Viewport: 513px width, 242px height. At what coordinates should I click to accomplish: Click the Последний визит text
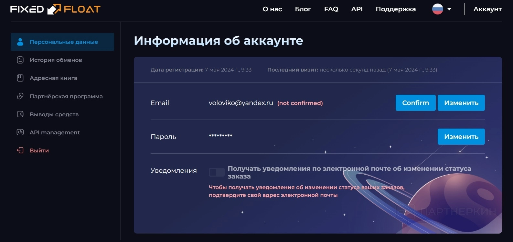(352, 70)
